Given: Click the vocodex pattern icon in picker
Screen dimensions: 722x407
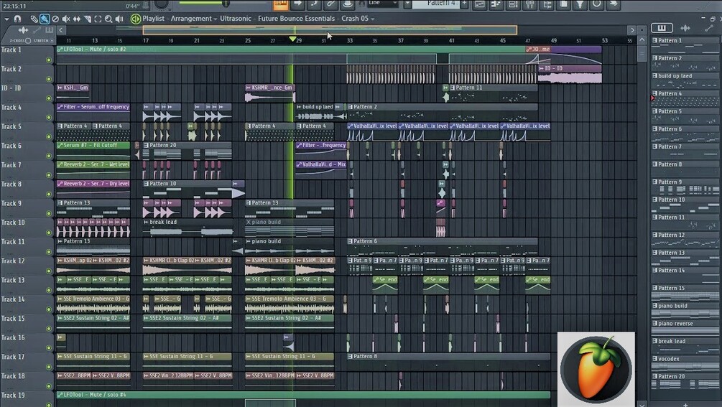Looking at the screenshot, I should click(655, 359).
